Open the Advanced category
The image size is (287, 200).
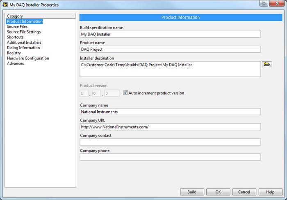[16, 63]
